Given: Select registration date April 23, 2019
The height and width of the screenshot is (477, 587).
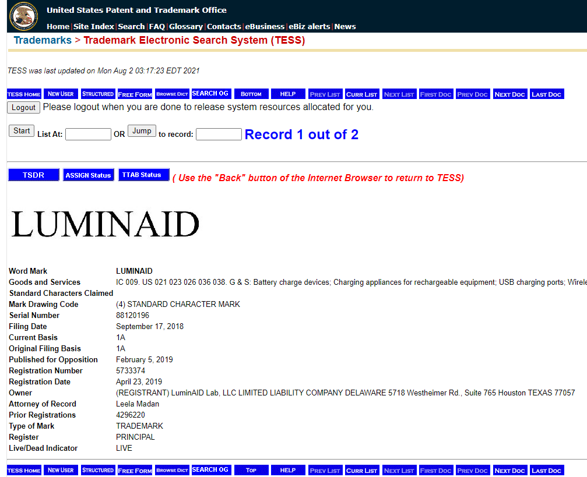Looking at the screenshot, I should [139, 382].
